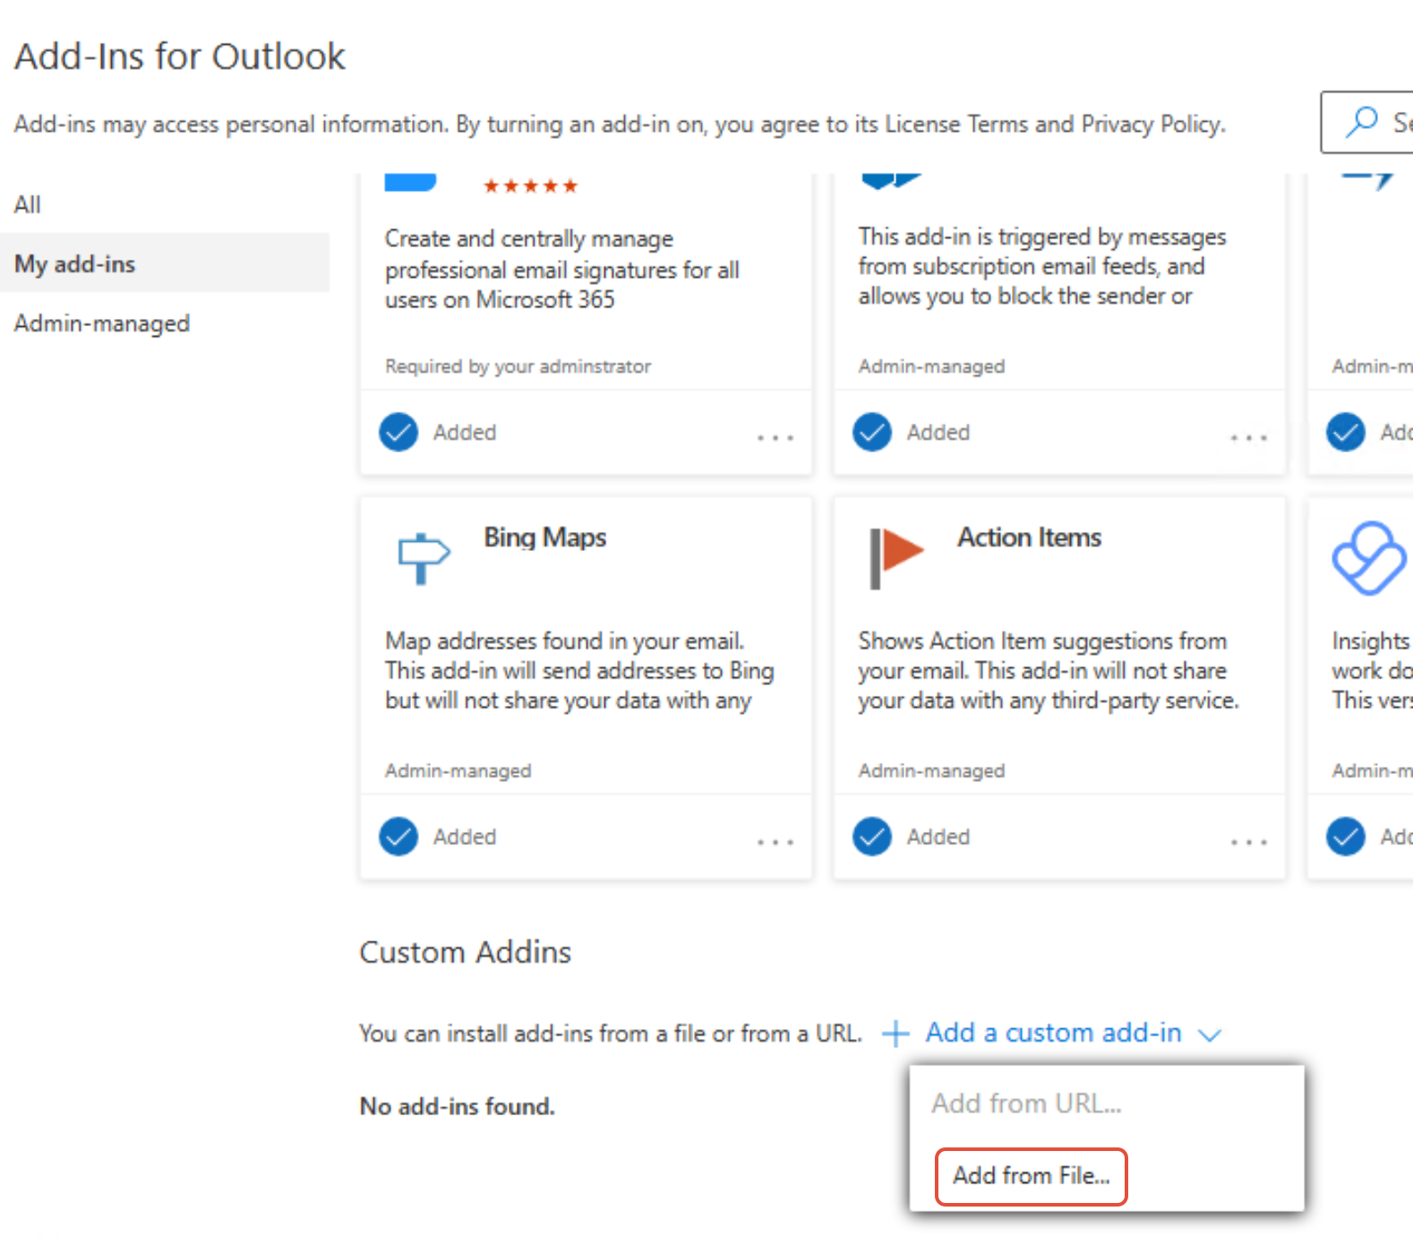Click the Bing Maps signpost icon
1413x1237 pixels.
423,558
